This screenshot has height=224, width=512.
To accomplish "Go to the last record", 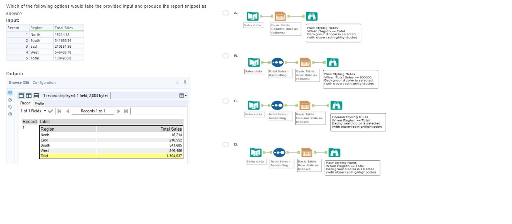I will (x=126, y=111).
